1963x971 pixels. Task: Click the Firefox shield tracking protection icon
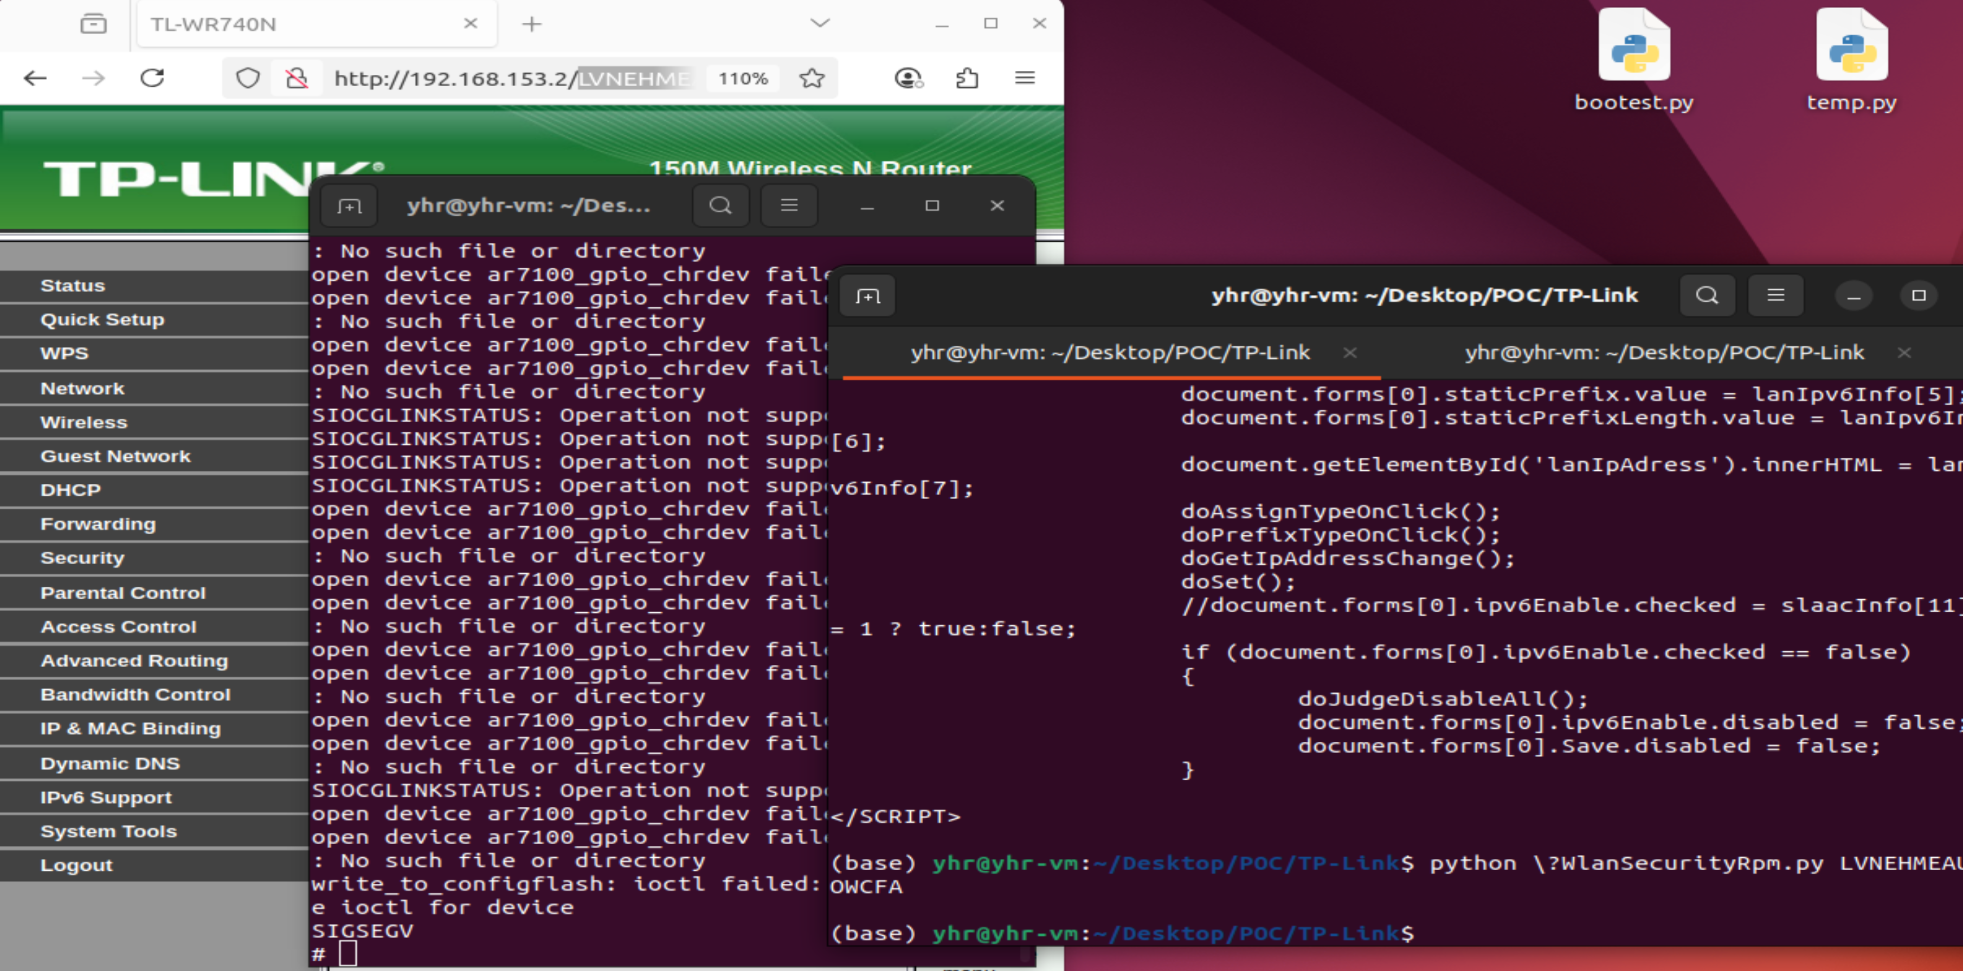(x=248, y=77)
